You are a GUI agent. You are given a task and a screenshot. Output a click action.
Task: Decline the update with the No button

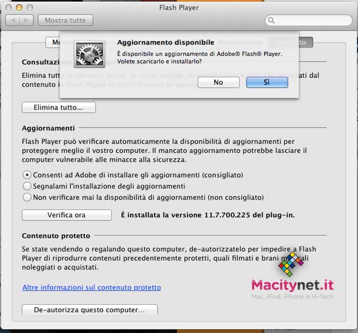tap(218, 82)
